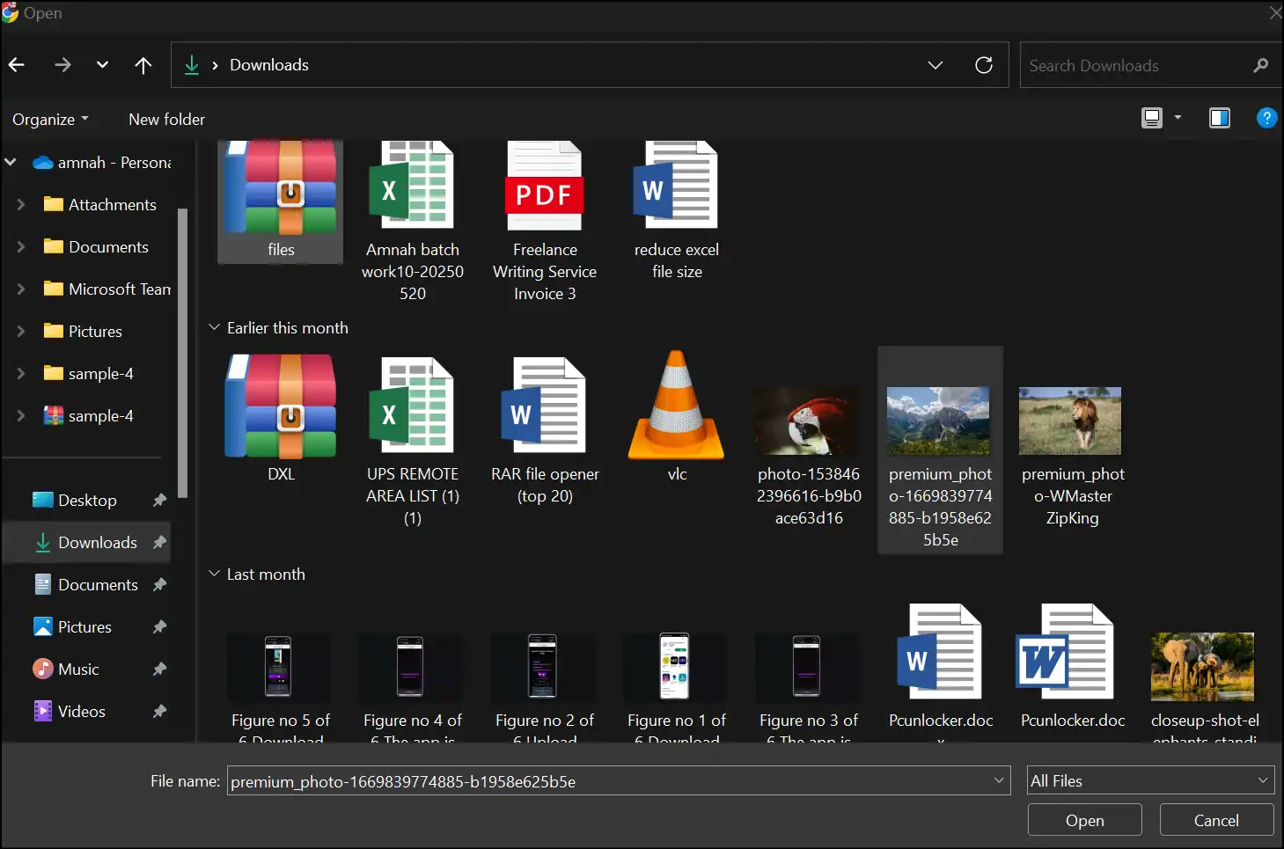Refresh the Downloads folder
Image resolution: width=1284 pixels, height=849 pixels.
(984, 65)
